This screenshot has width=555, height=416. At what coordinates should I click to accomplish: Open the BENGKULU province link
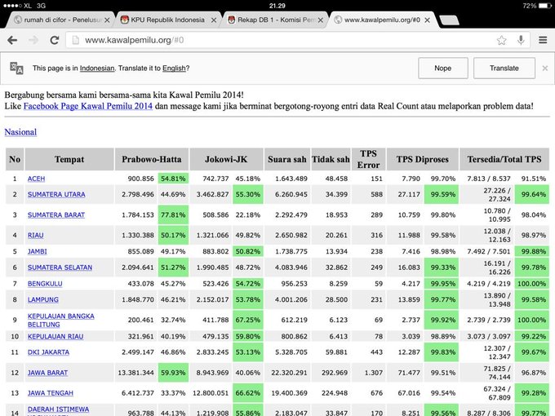tap(45, 284)
